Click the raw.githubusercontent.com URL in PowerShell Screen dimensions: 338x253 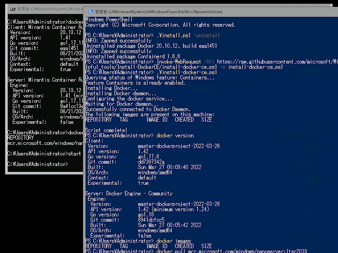pos(277,62)
